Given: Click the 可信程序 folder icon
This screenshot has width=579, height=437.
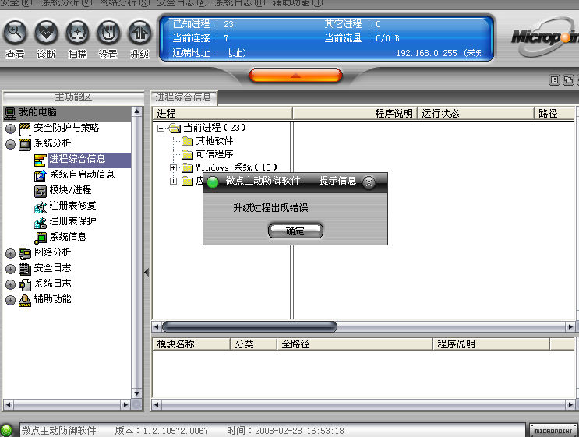Looking at the screenshot, I should click(188, 154).
